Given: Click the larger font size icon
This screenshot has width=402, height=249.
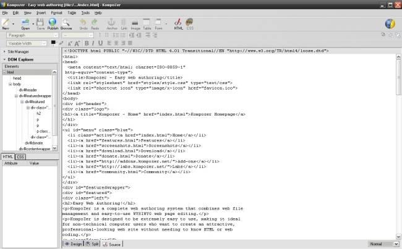Looking at the screenshot, I should [77, 43].
